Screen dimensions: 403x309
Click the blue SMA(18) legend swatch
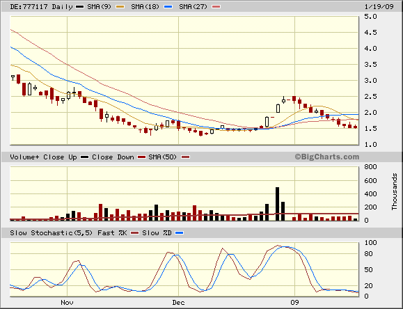click(168, 7)
